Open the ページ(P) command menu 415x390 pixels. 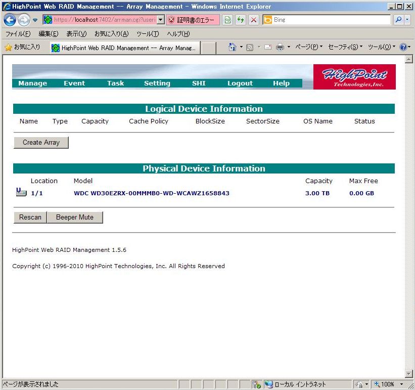pos(309,47)
